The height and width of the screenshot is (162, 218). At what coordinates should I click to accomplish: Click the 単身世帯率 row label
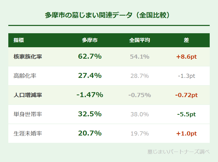coord(28,114)
